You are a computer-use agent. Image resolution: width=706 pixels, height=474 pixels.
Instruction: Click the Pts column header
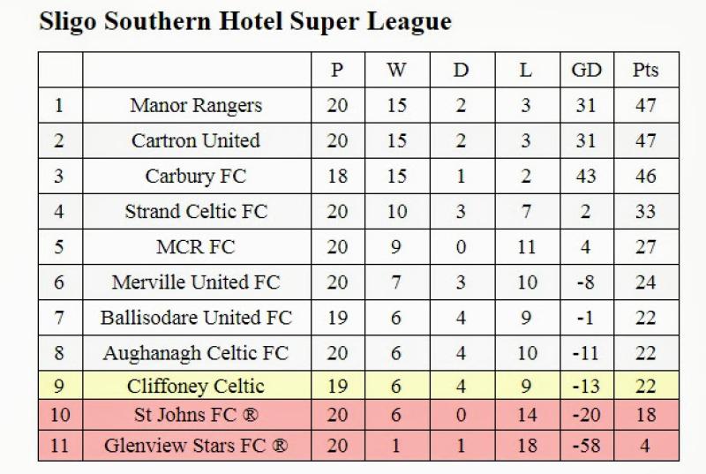pos(646,71)
